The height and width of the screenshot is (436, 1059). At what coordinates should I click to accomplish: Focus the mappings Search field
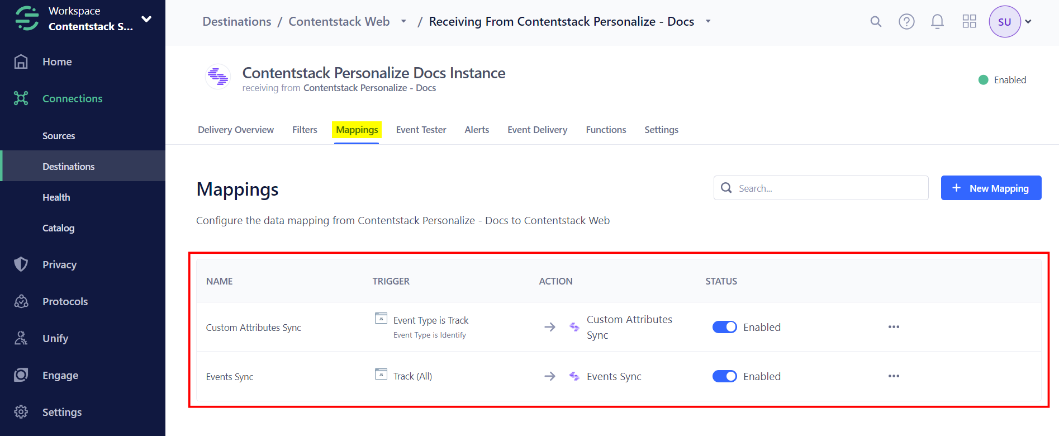pos(821,188)
